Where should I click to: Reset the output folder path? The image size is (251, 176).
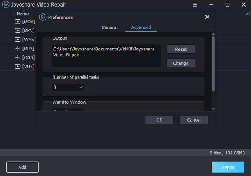click(181, 49)
